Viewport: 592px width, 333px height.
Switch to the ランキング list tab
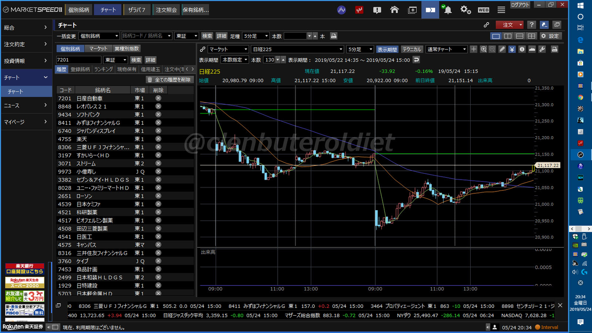[x=104, y=70]
